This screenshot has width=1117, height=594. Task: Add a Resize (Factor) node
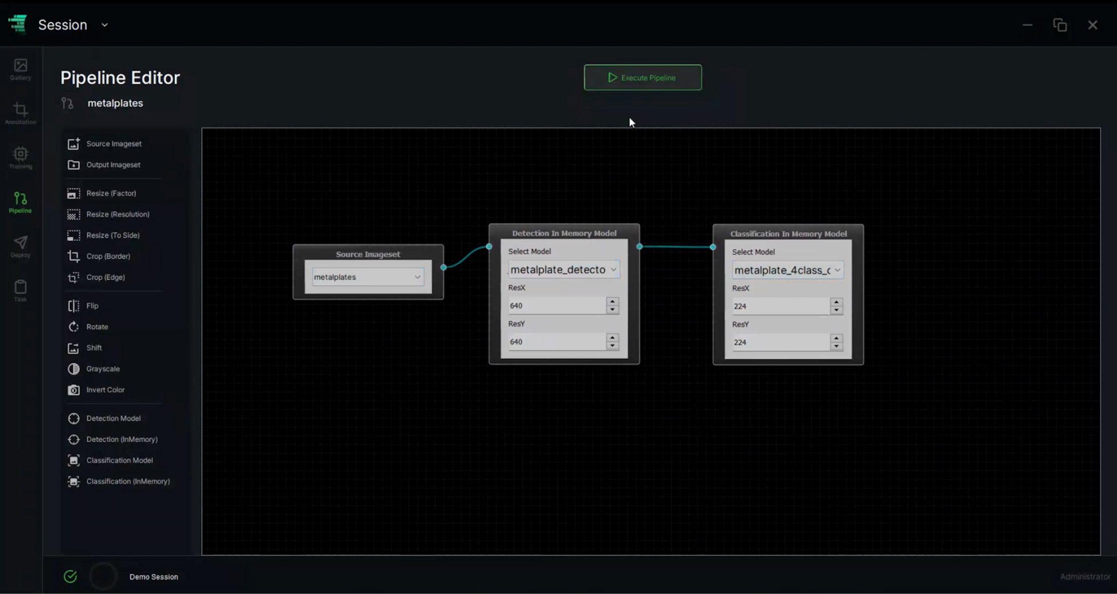click(102, 193)
